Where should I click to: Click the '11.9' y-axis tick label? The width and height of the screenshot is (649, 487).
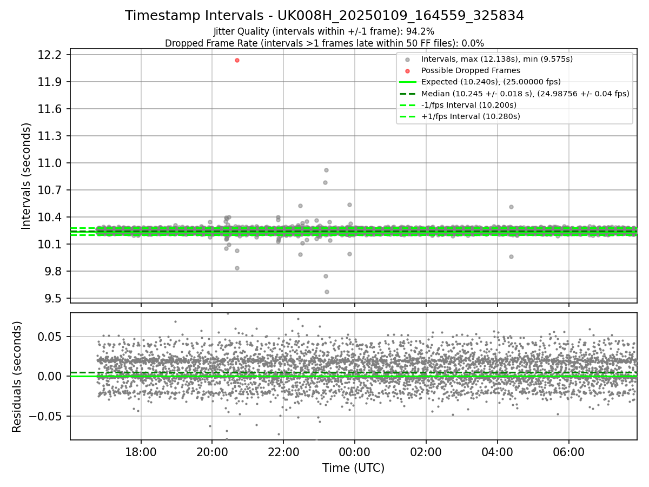tap(51, 82)
